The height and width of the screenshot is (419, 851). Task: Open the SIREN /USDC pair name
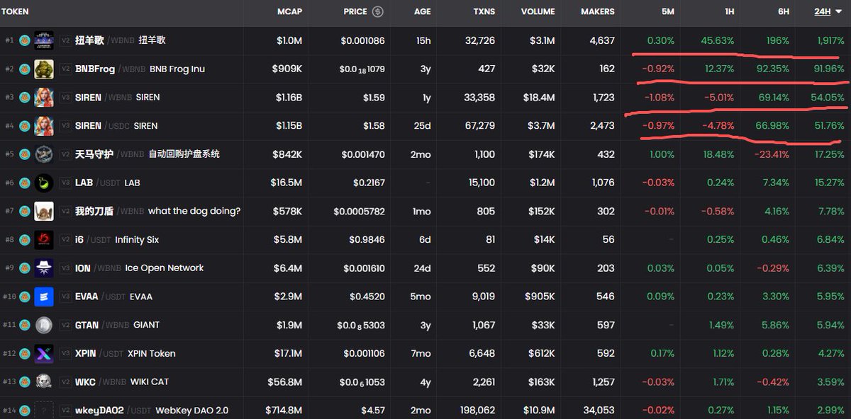104,125
